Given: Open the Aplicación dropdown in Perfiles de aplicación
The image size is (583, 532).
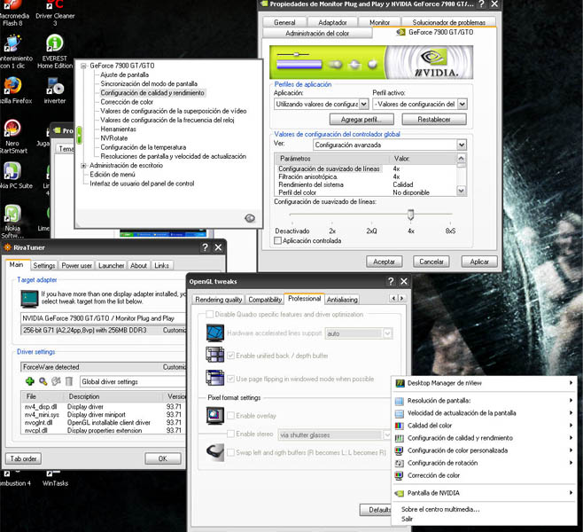Looking at the screenshot, I should 364,104.
